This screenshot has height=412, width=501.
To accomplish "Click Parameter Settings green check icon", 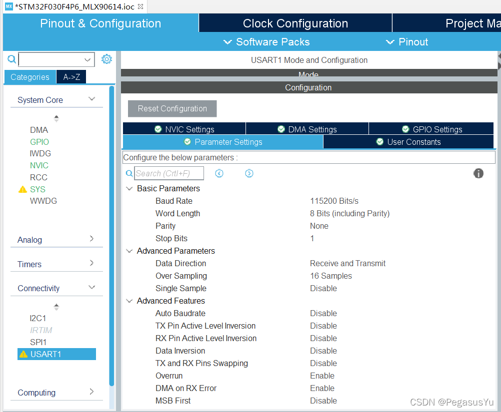I will (x=187, y=142).
